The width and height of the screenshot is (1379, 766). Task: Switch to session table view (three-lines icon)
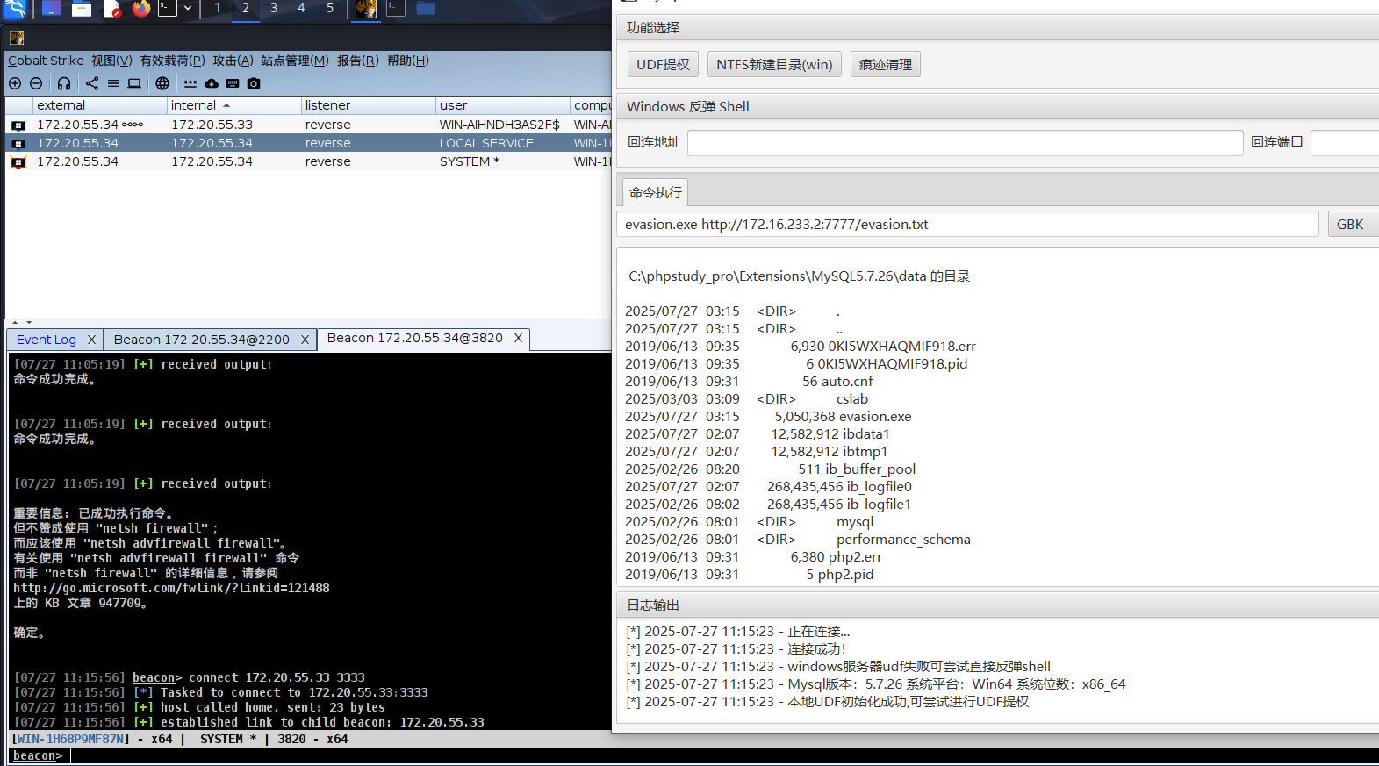click(113, 83)
